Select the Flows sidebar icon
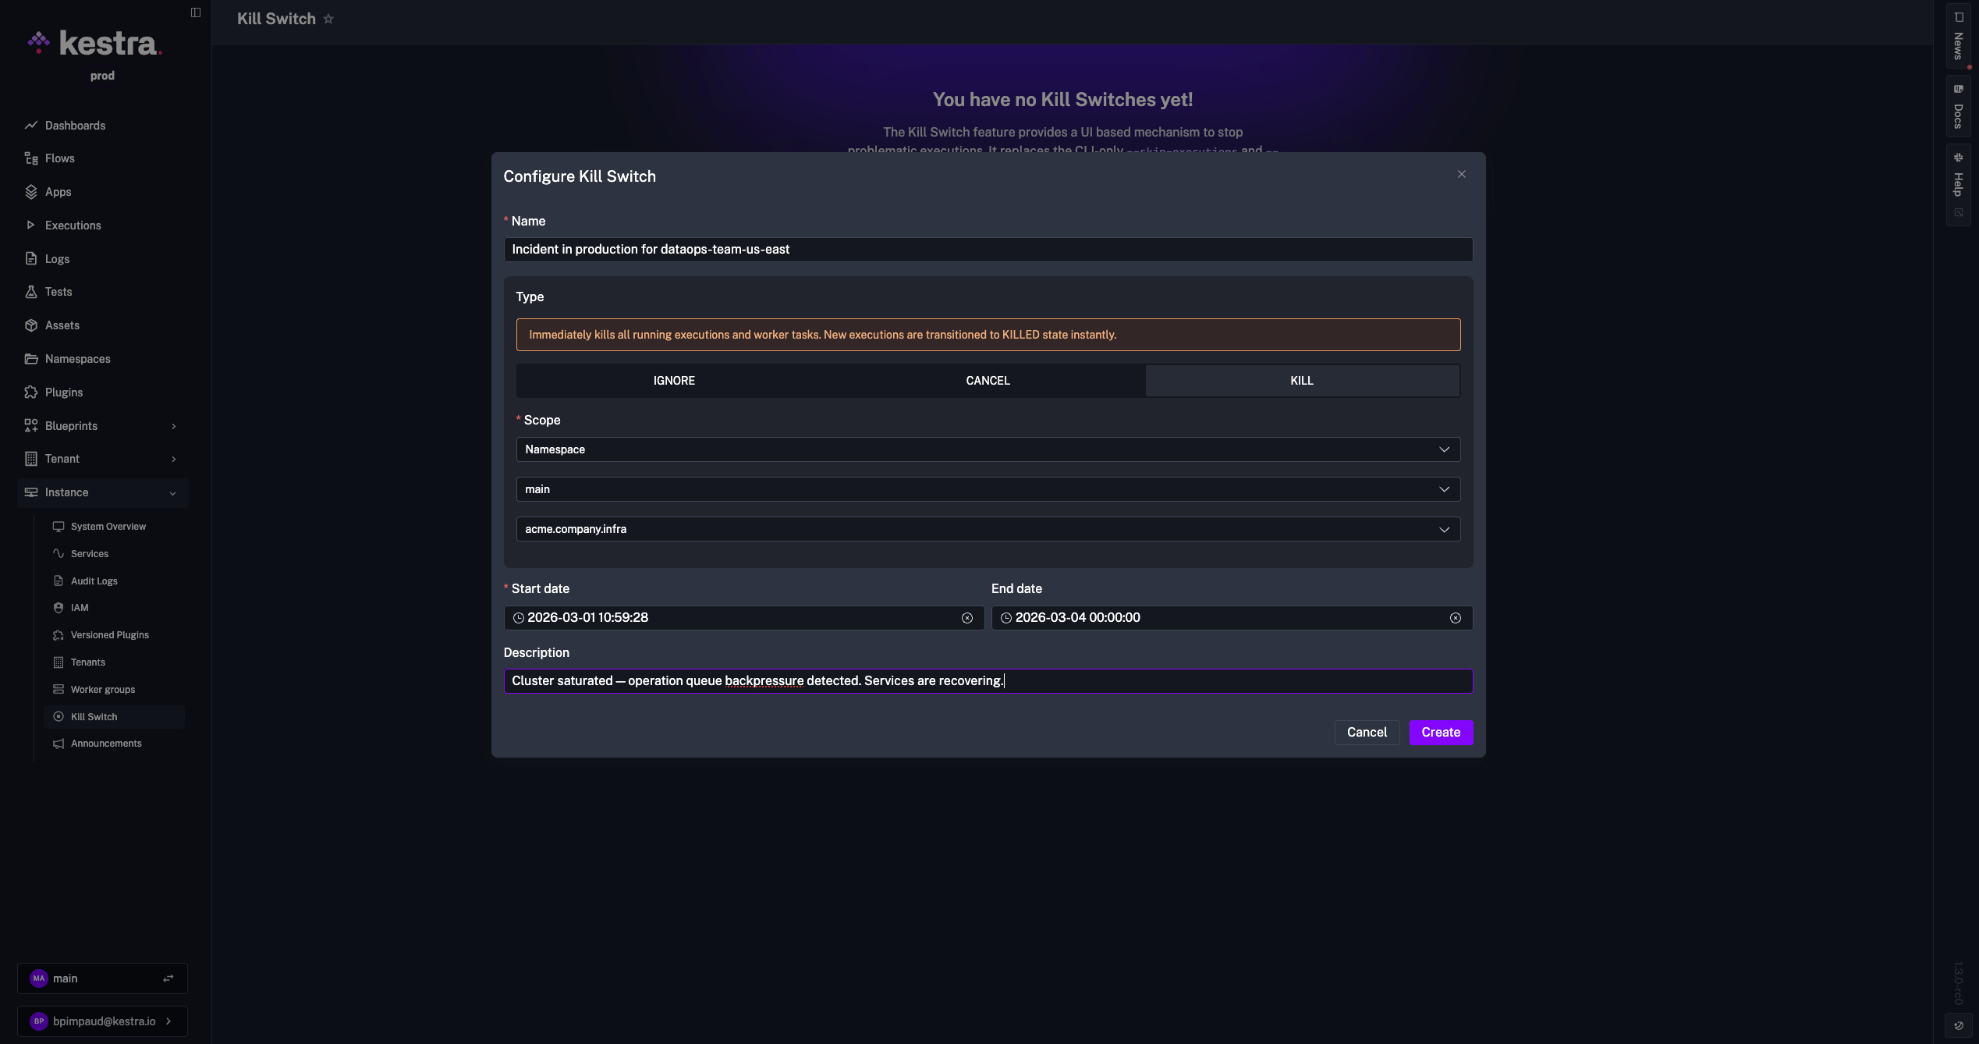The image size is (1979, 1044). coord(31,158)
